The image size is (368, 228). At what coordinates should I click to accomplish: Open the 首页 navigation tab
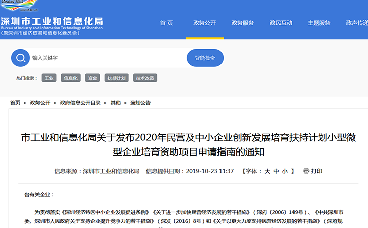click(166, 23)
